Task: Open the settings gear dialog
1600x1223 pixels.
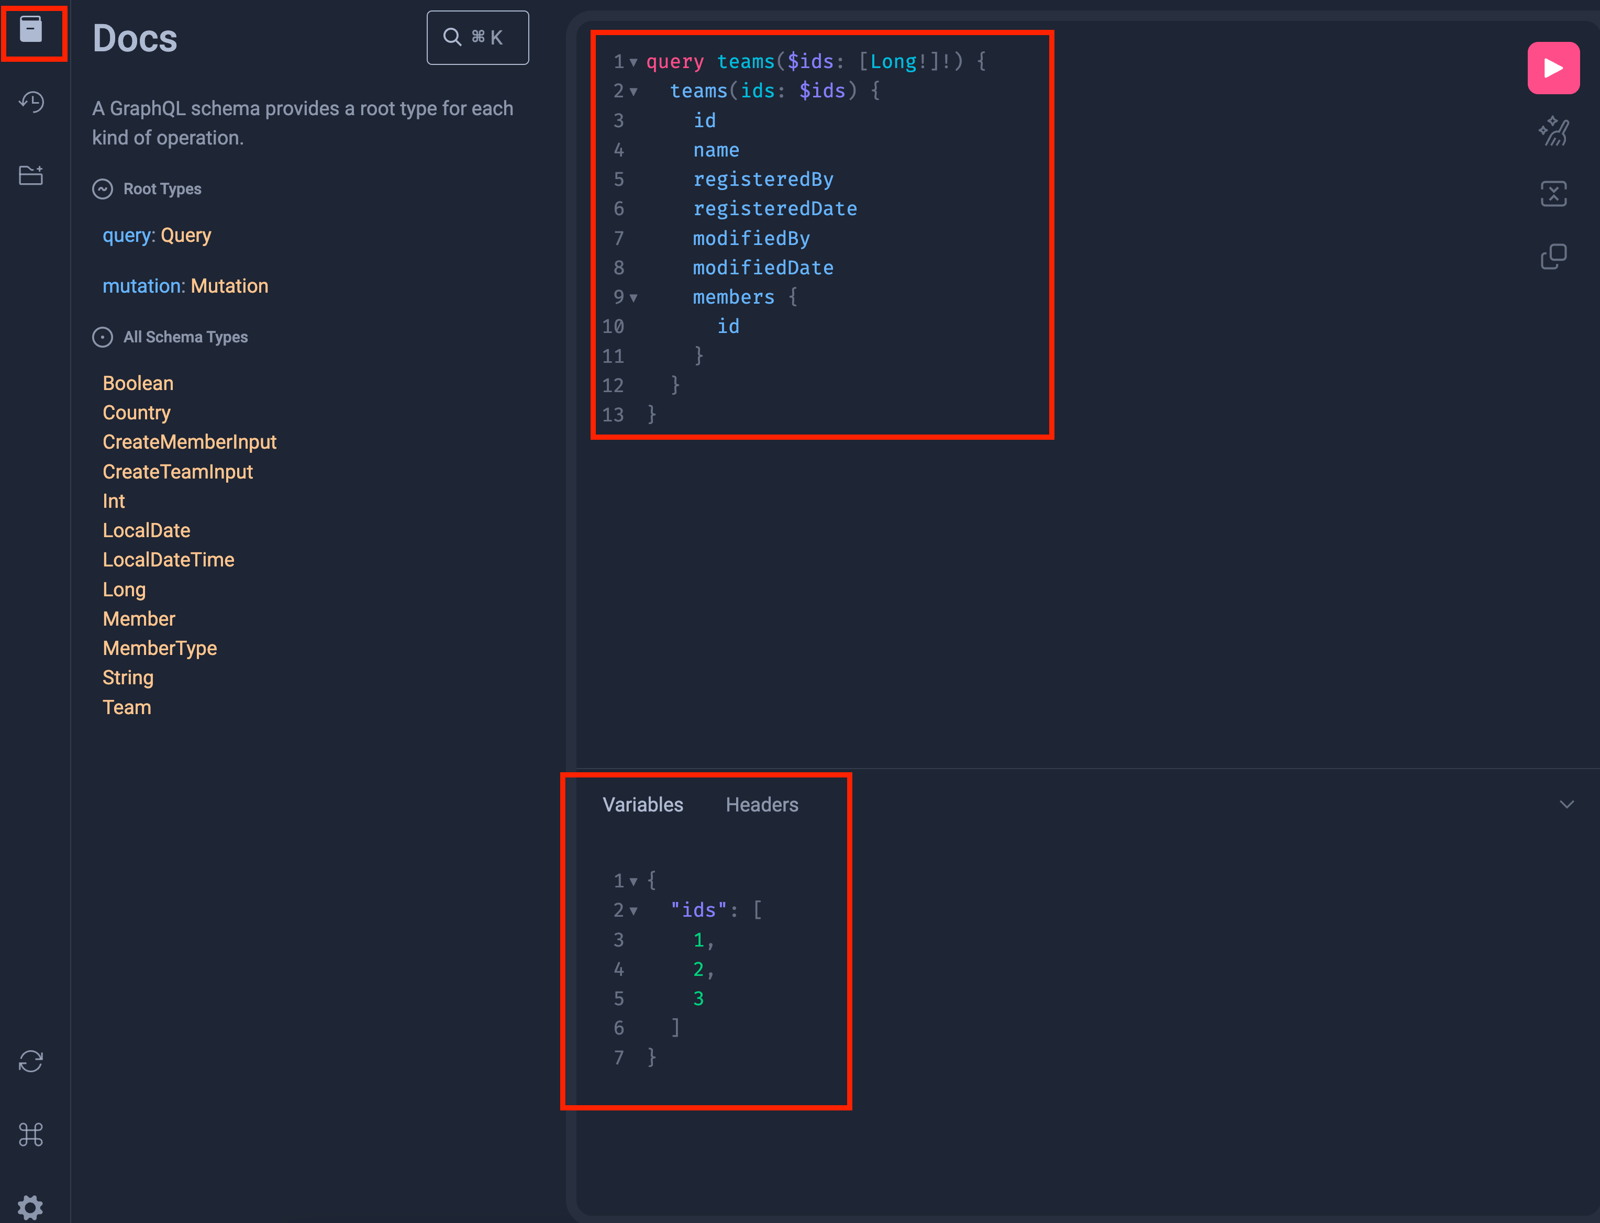Action: 30,1206
